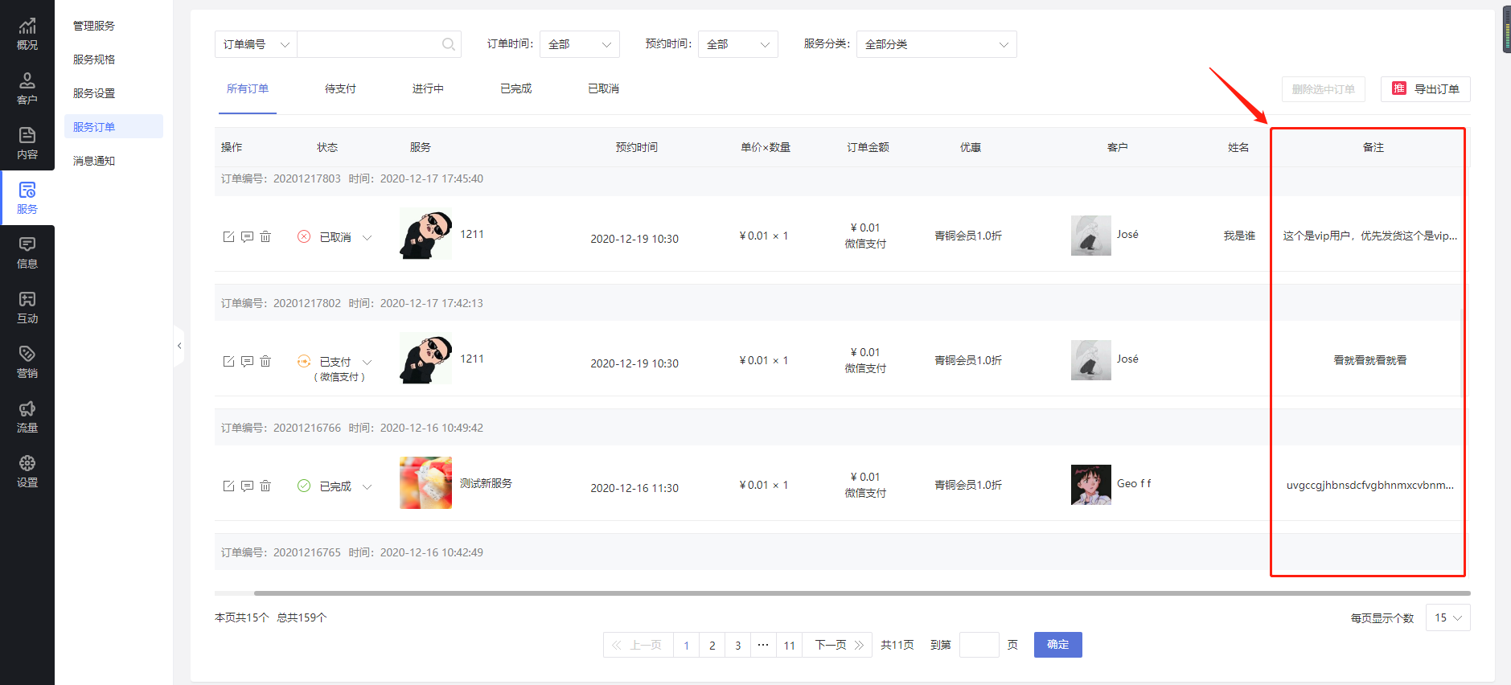Delete order 20201217802 with trash icon
1511x685 pixels.
[x=265, y=362]
